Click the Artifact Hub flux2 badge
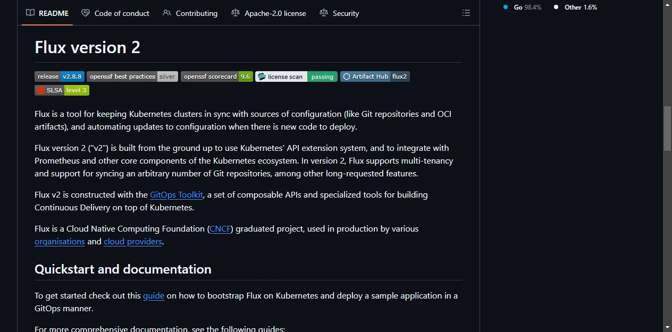This screenshot has height=332, width=672. point(375,76)
